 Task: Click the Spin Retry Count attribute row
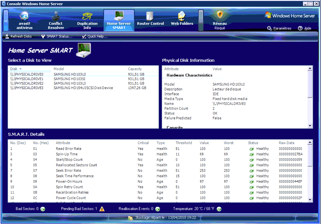point(158,187)
